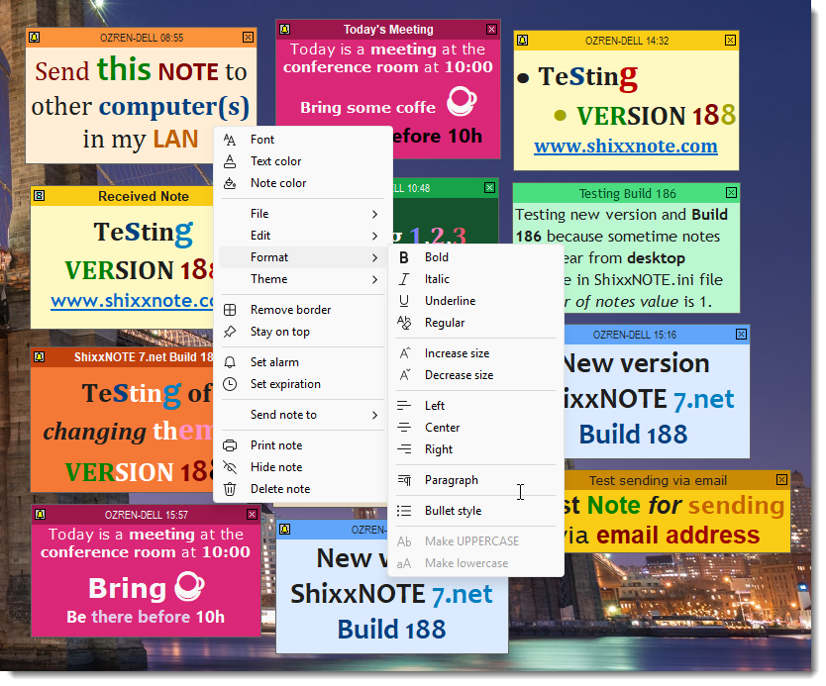
Task: Close the OZREN-DELL 14:32 note
Action: coord(730,40)
